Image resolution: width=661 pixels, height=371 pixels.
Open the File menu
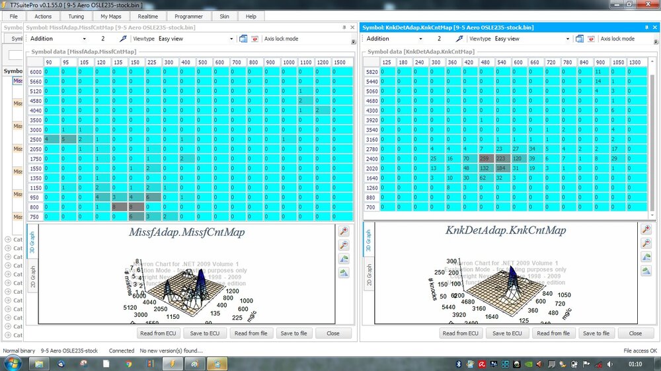[x=13, y=17]
